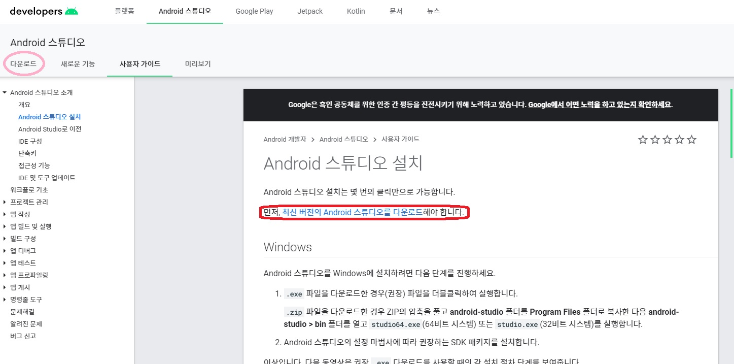Viewport: 734px width, 364px height.
Task: Select the Android 스튜디오 top tab
Action: [185, 11]
